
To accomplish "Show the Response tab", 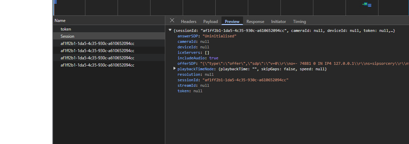I will click(255, 22).
